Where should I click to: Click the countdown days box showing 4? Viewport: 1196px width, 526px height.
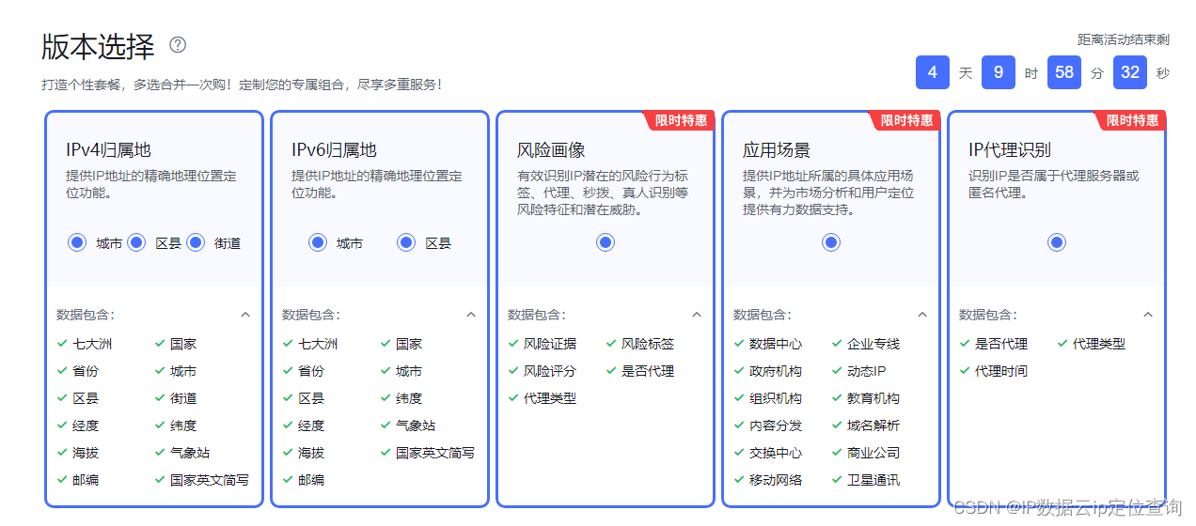(933, 72)
